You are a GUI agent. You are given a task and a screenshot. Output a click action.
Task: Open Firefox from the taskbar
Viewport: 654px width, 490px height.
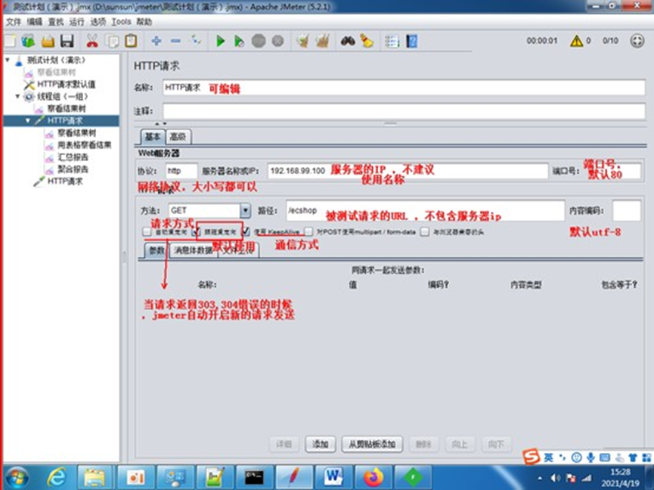click(x=373, y=477)
